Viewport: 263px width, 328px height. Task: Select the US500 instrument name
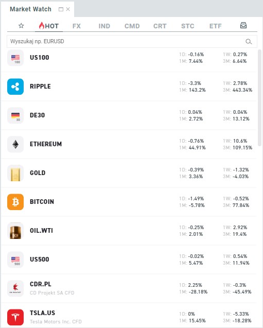pyautogui.click(x=40, y=260)
